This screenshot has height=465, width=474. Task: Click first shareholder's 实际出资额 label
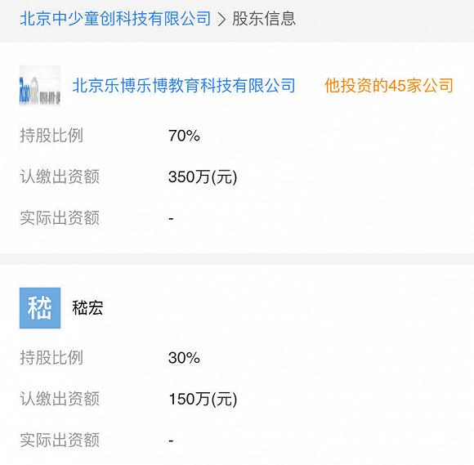pyautogui.click(x=60, y=218)
